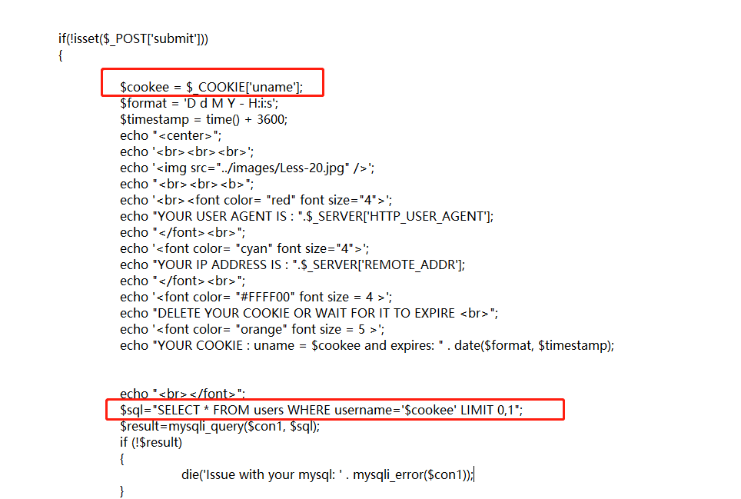Image resolution: width=741 pixels, height=499 pixels.
Task: Click the echo "<br></font>" line above the query
Action: [x=182, y=394]
